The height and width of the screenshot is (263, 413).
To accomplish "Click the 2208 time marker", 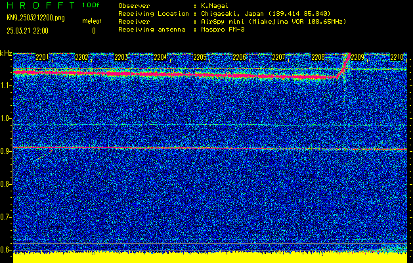I will tap(318, 57).
